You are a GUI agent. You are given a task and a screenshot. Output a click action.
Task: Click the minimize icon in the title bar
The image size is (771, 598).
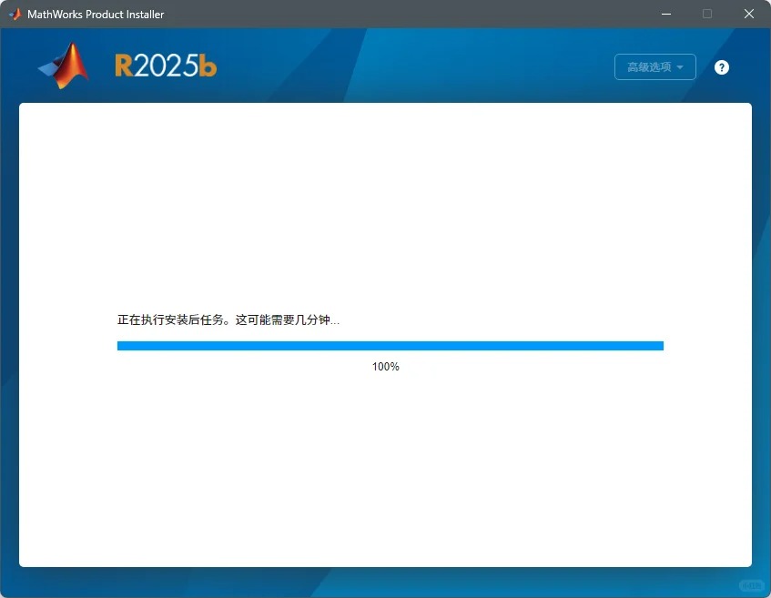click(665, 14)
